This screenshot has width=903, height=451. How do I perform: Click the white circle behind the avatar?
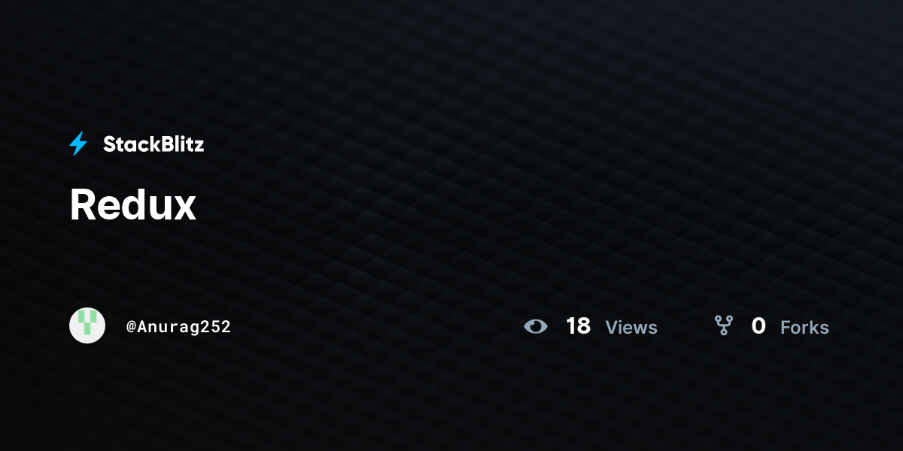pyautogui.click(x=87, y=325)
